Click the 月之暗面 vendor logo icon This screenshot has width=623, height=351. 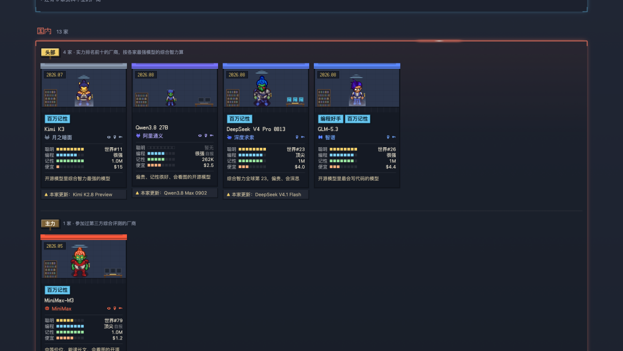(47, 137)
